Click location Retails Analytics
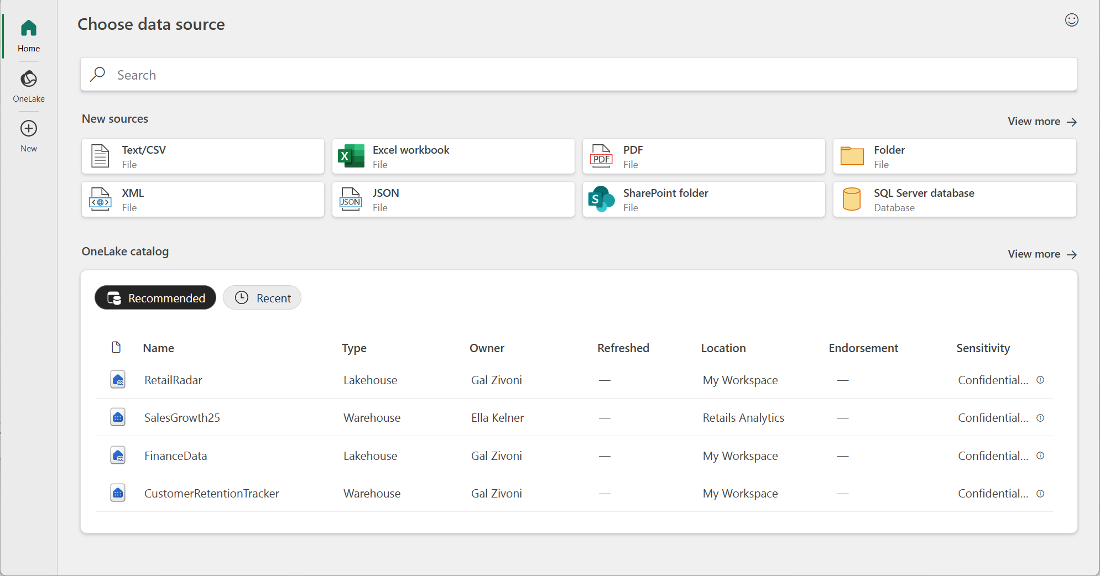Viewport: 1100px width, 576px height. [743, 417]
